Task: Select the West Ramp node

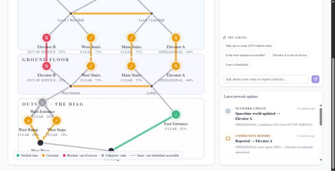Action: (x=28, y=121)
